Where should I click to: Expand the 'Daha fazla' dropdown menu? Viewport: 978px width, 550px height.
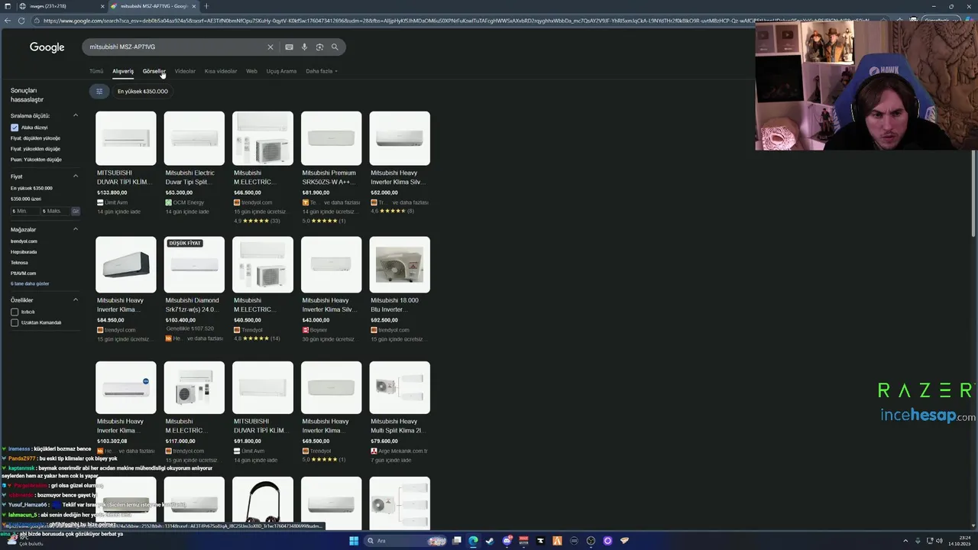pyautogui.click(x=322, y=71)
